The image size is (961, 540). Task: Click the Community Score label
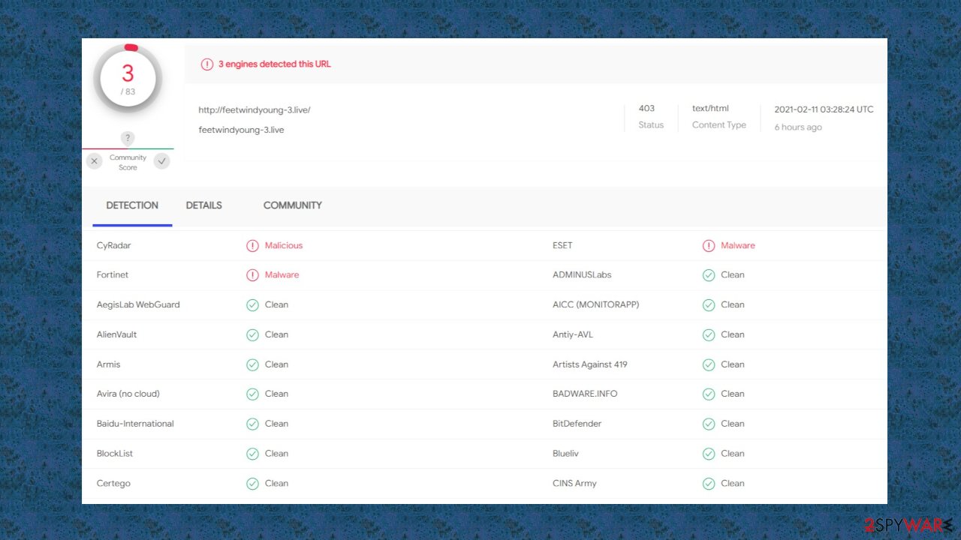[128, 163]
